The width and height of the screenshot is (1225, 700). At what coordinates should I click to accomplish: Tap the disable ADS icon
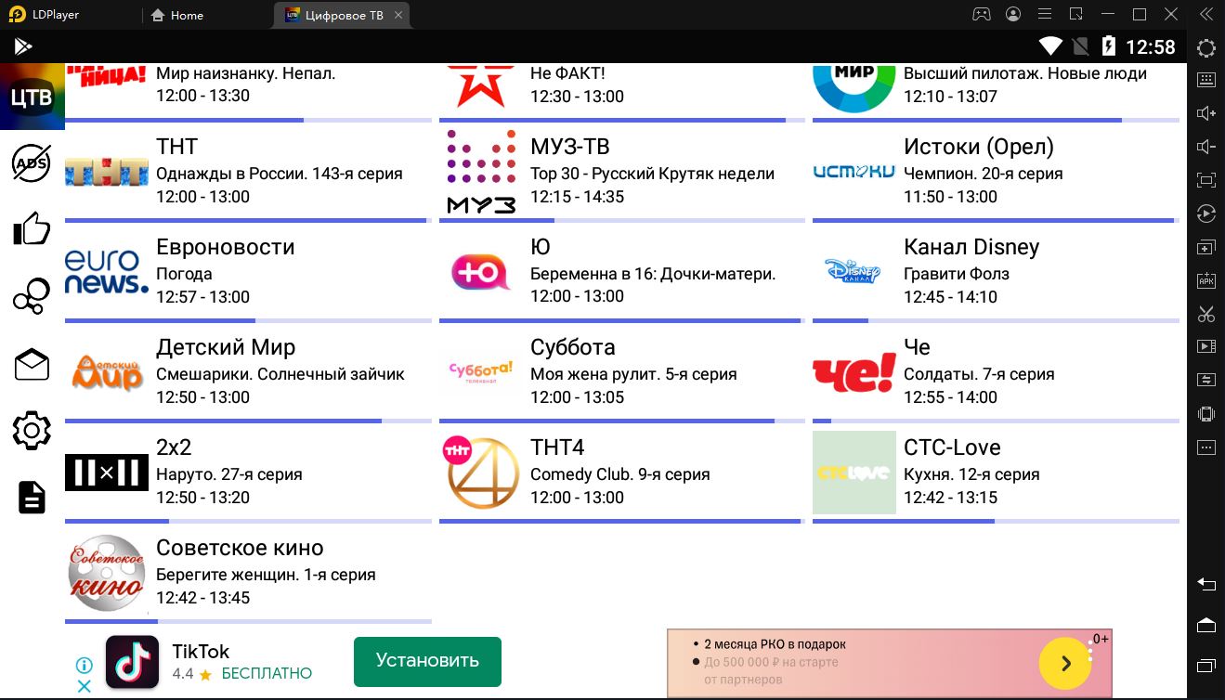[32, 163]
